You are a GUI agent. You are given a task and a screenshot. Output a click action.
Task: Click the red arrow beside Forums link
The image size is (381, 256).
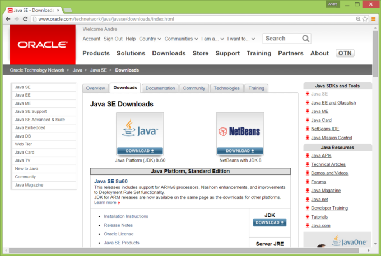click(308, 182)
